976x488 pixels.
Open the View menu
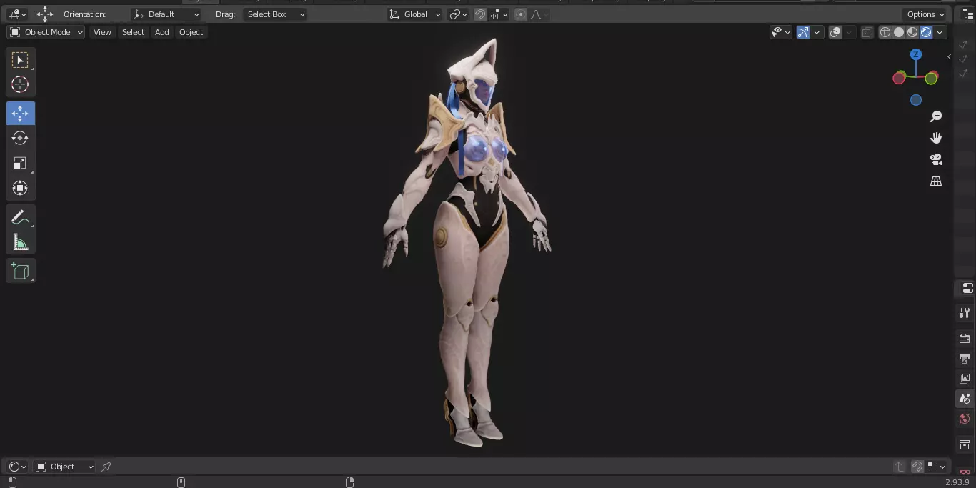coord(102,32)
